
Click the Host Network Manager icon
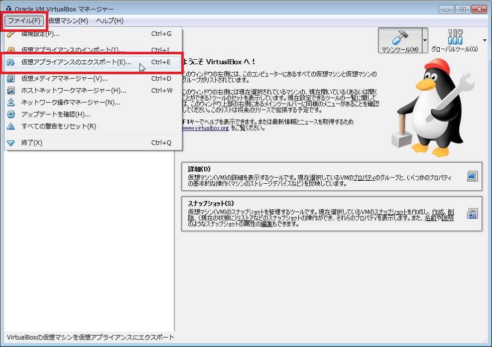[11, 91]
